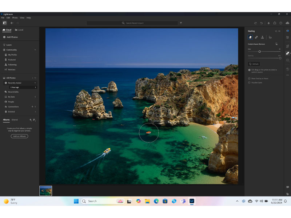Add a connection with the plus icon
The image size is (291, 218).
(32, 106)
